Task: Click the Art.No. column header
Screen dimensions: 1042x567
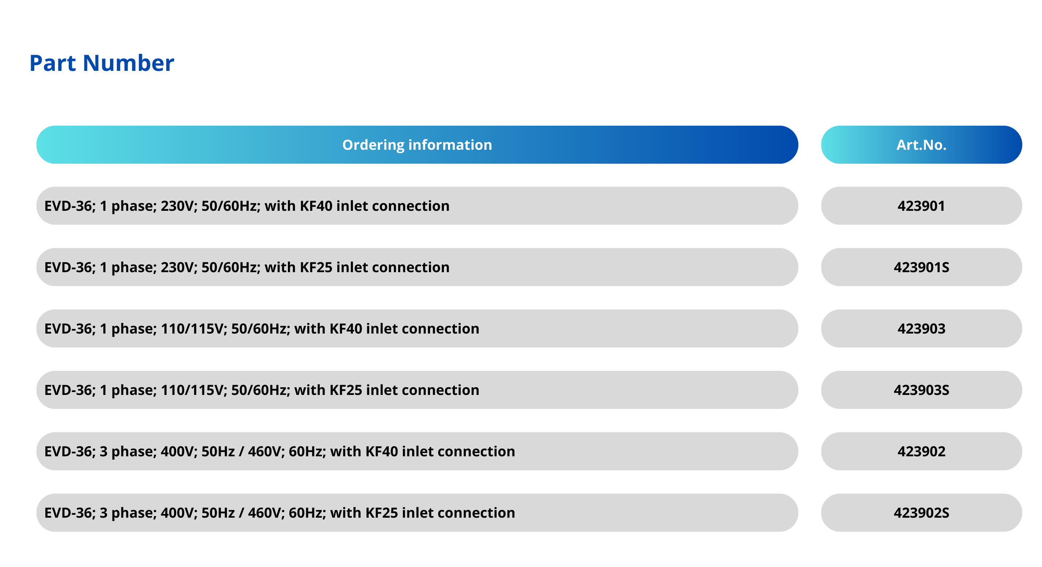Action: pos(921,145)
